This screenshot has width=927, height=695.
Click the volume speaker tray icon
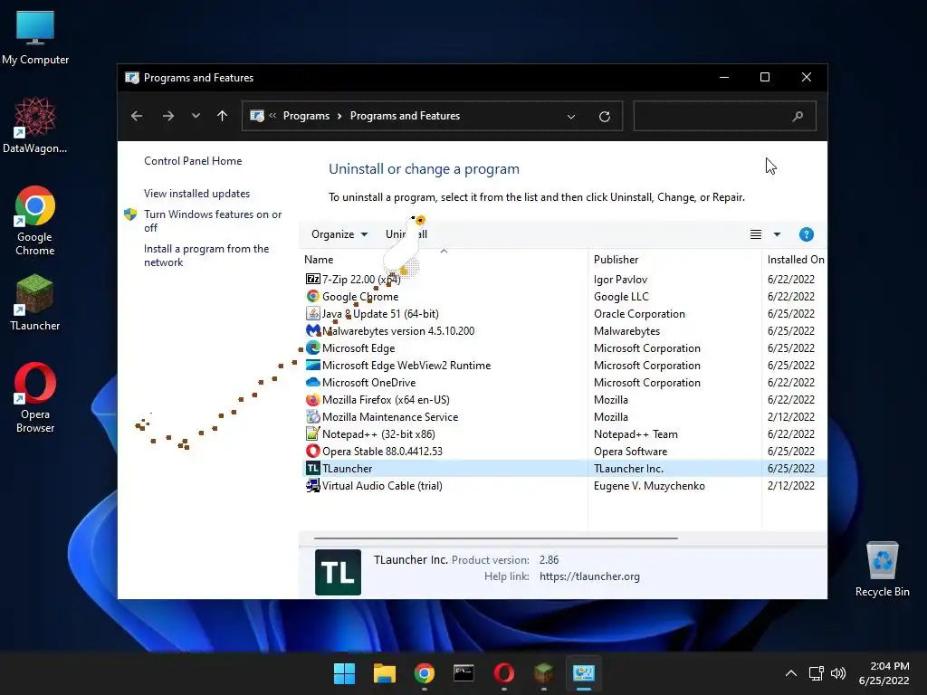(838, 673)
